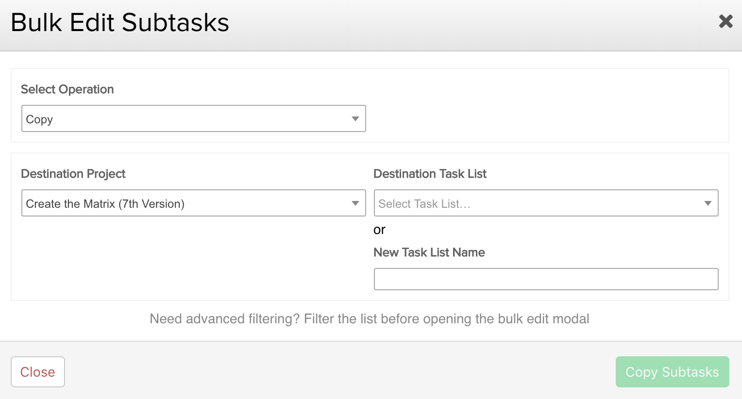Click the "Destination Project" label

pos(73,174)
